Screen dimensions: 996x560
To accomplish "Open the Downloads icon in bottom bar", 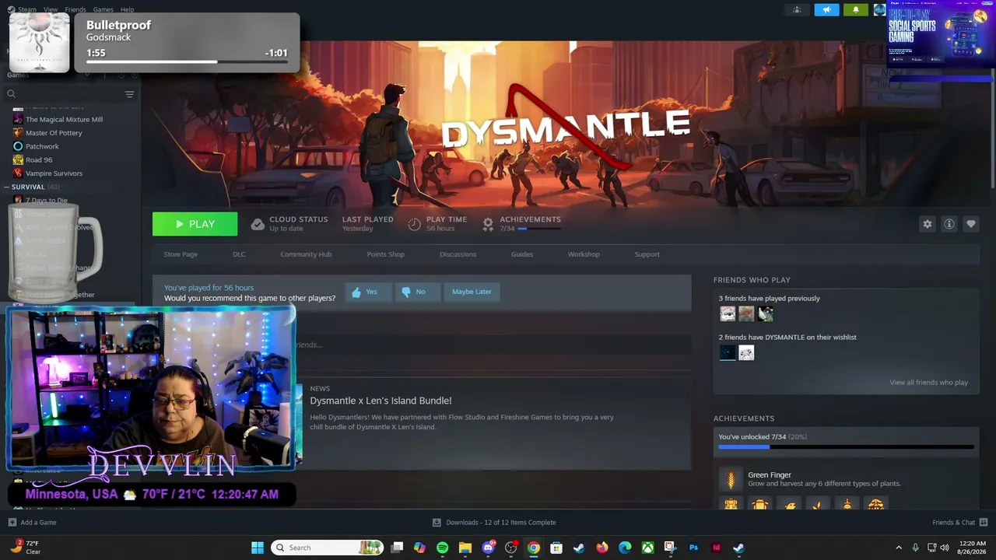I will (x=437, y=523).
